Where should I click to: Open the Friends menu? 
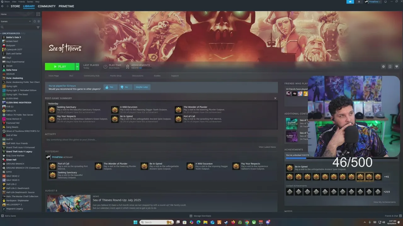coord(22,2)
